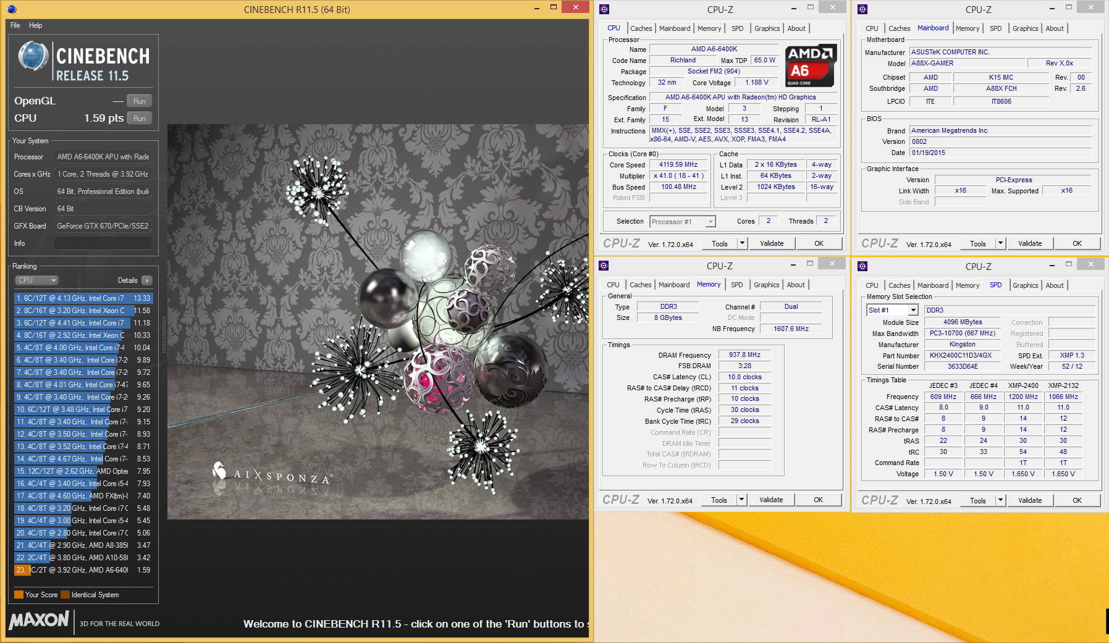Select ranking row 23 AMD A6-6400 1.59
Image resolution: width=1109 pixels, height=643 pixels.
83,570
